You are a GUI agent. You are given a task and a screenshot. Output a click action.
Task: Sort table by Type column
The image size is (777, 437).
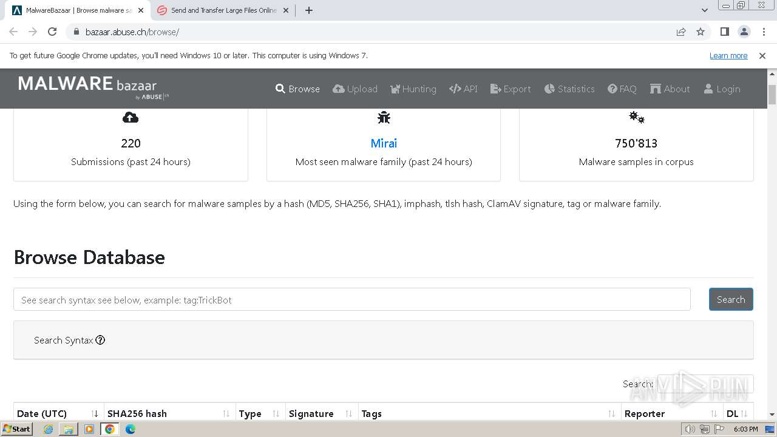click(x=260, y=413)
